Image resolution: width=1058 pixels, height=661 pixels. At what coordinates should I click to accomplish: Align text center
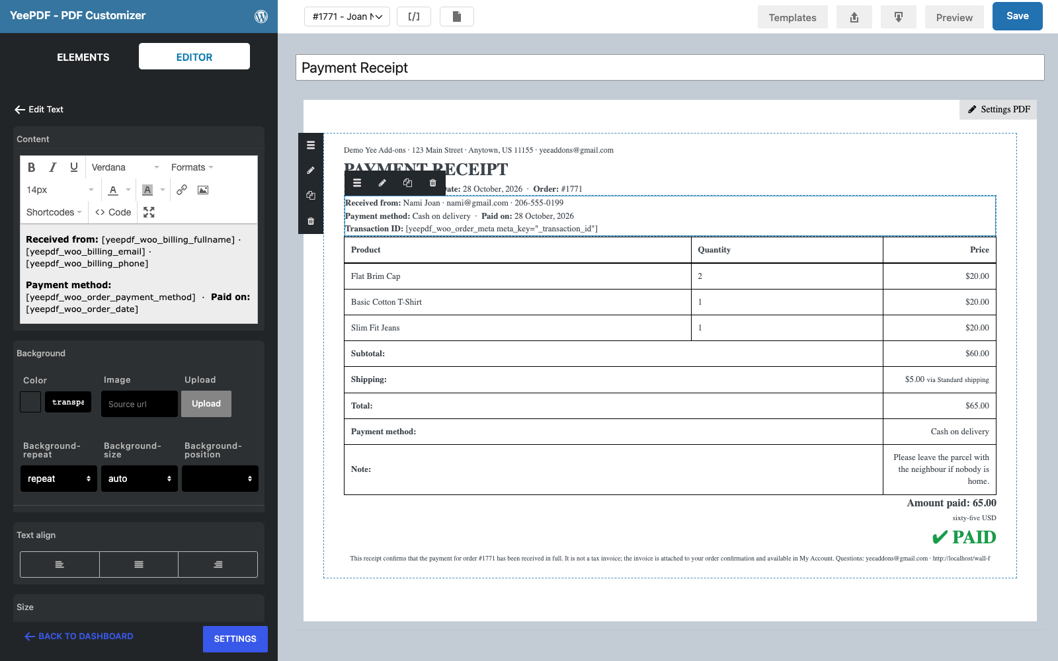tap(139, 564)
